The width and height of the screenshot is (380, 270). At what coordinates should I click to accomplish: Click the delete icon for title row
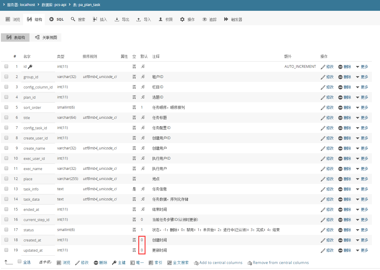pos(340,118)
